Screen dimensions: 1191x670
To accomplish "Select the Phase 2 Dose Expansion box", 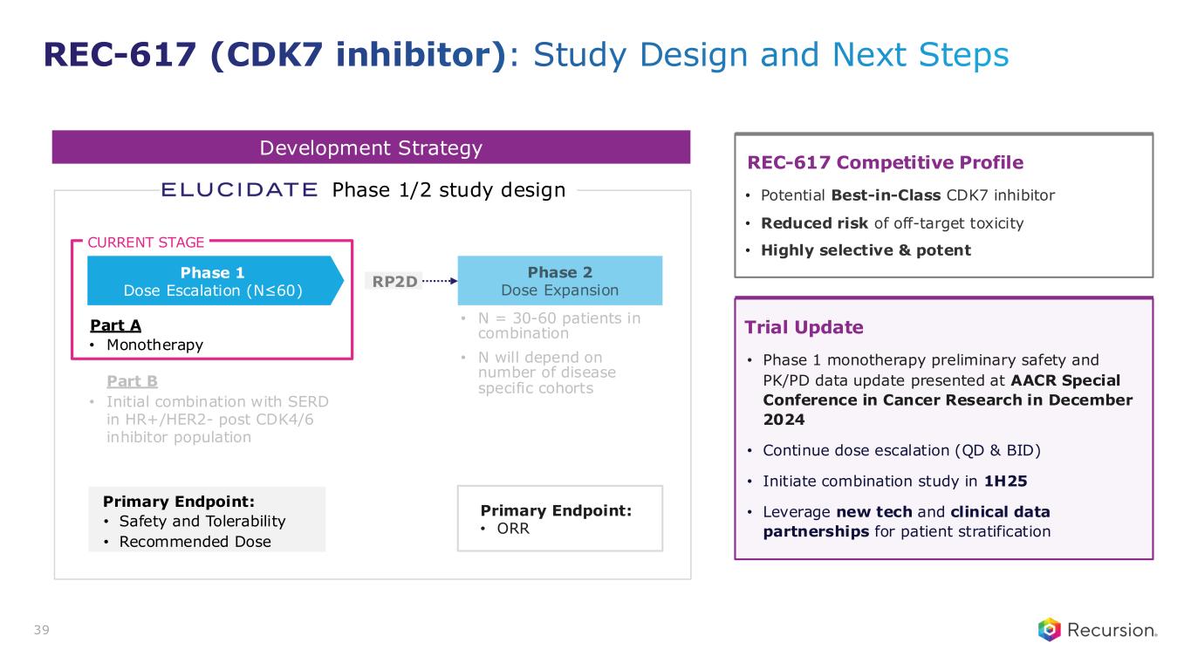I will pos(560,280).
